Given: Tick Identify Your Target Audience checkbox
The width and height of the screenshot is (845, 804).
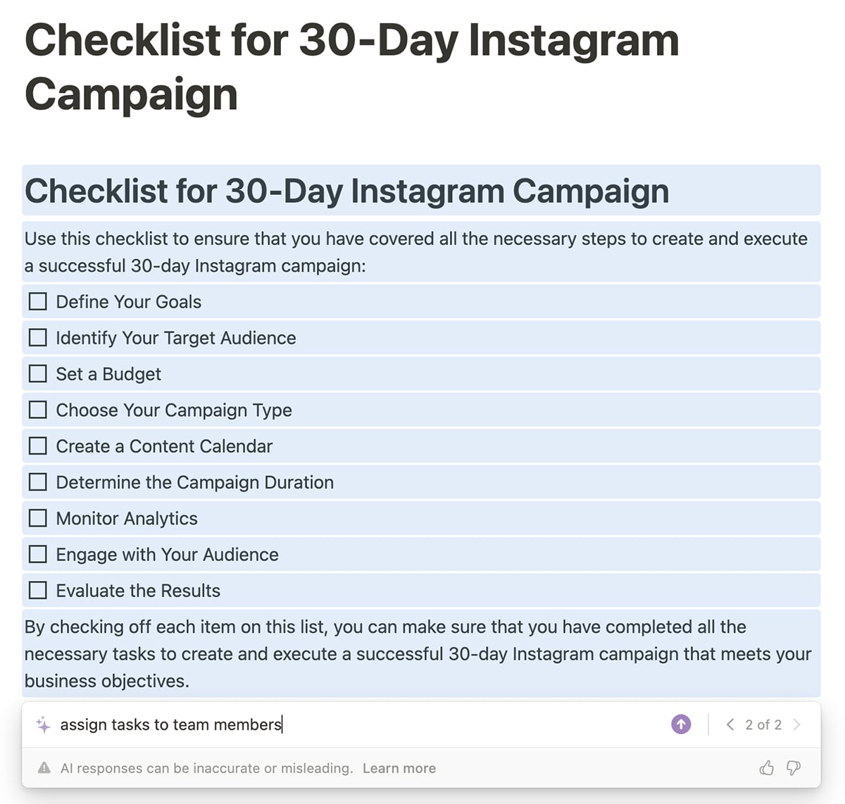Looking at the screenshot, I should pos(38,338).
